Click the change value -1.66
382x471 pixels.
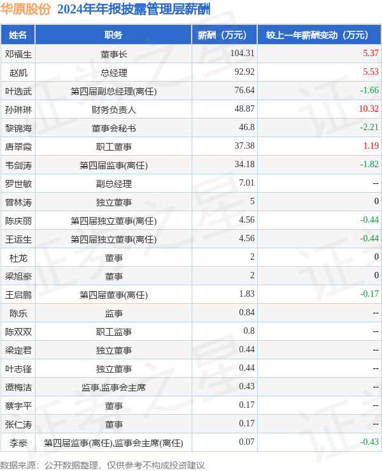click(x=369, y=91)
